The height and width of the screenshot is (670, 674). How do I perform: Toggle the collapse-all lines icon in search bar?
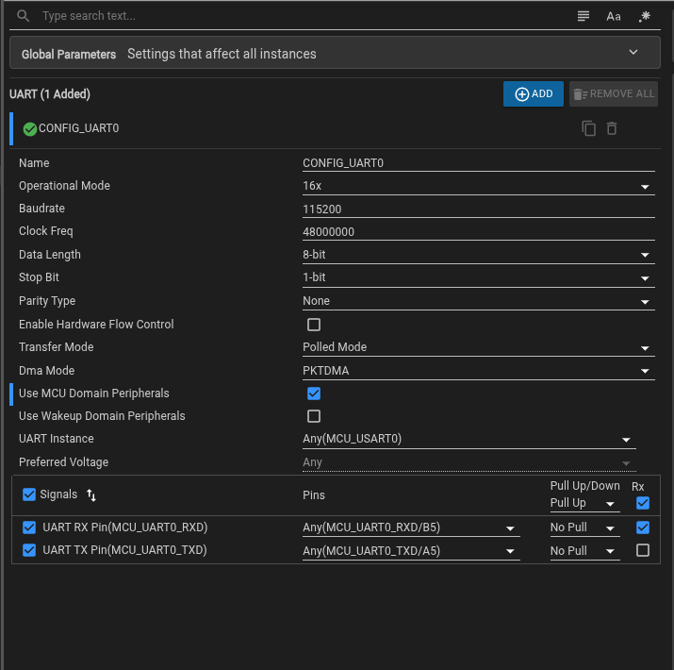(x=583, y=16)
